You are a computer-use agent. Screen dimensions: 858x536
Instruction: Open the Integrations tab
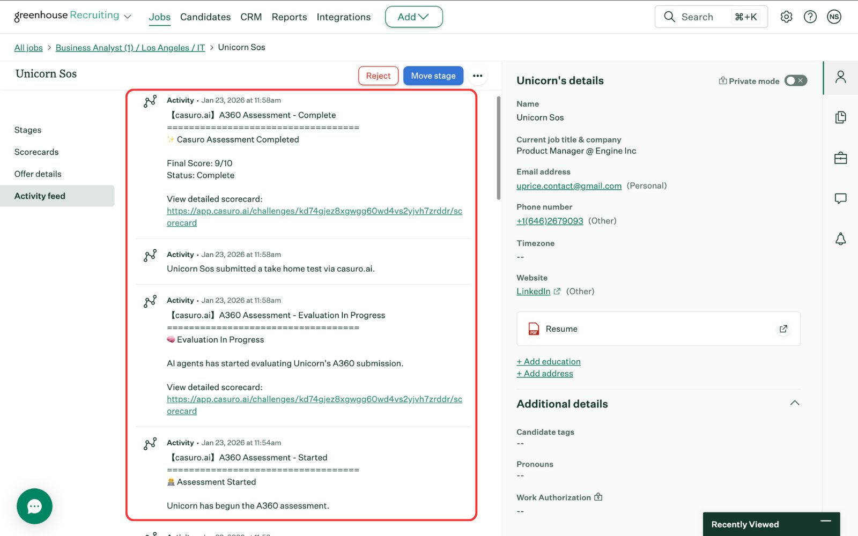344,17
